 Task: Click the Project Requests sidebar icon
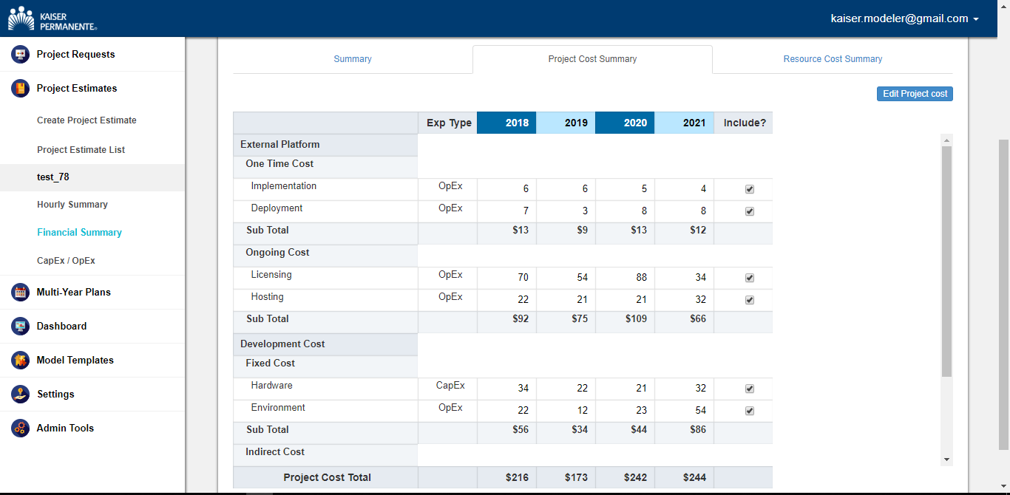coord(20,55)
